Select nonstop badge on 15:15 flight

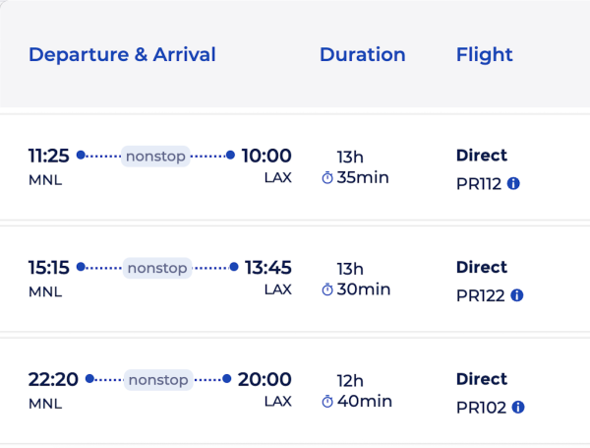pyautogui.click(x=158, y=268)
